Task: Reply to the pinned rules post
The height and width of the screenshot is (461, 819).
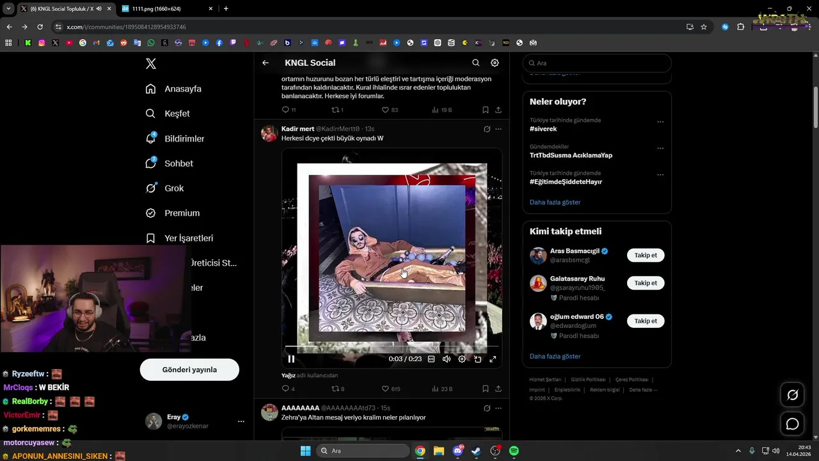Action: [289, 109]
